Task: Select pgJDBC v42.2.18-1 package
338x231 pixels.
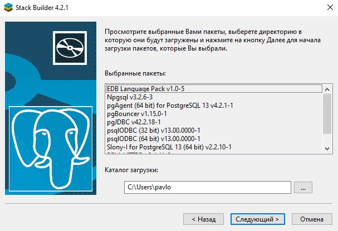Action: pos(214,122)
